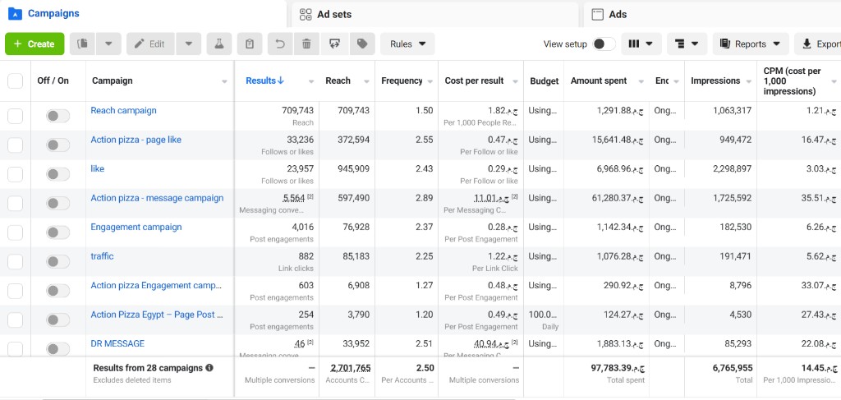841x400 pixels.
Task: Click the discard draft icon
Action: 335,44
